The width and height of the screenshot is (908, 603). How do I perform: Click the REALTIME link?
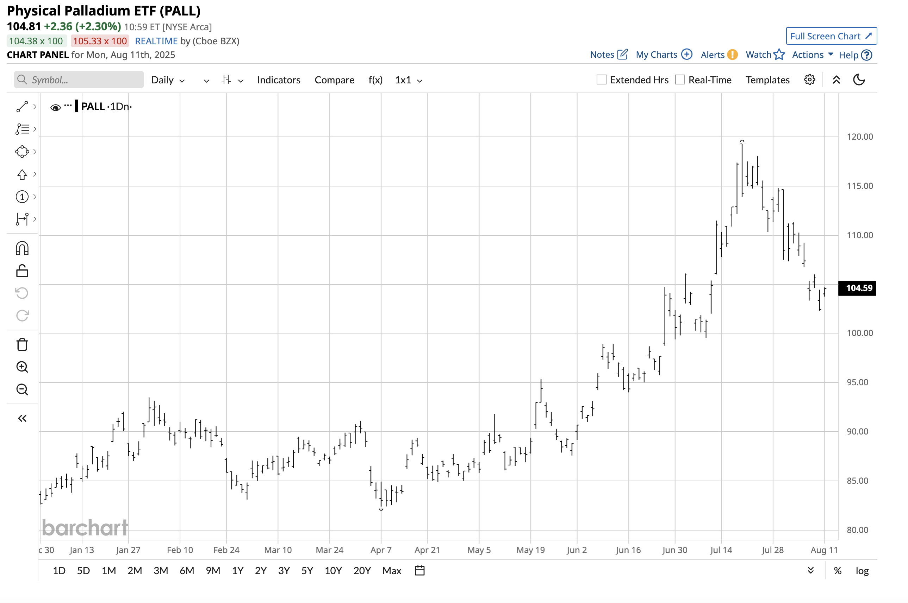[156, 41]
